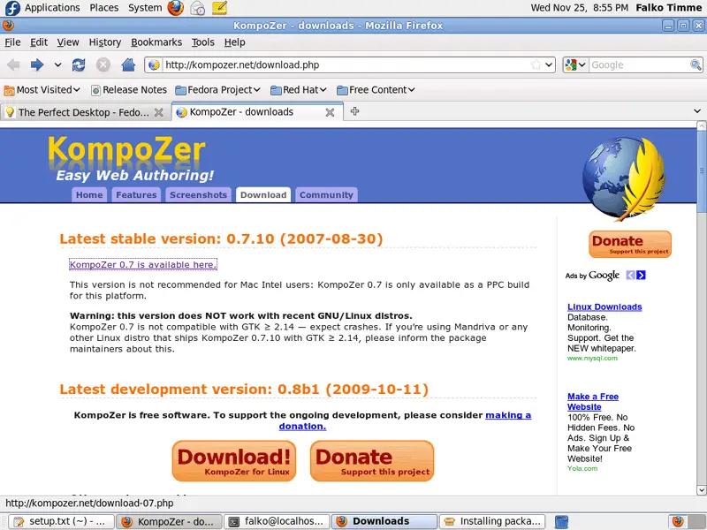Switch to Downloads window in taskbar

click(x=384, y=521)
